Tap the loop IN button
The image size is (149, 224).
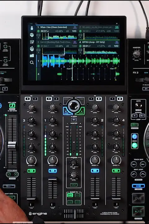(x=134, y=115)
